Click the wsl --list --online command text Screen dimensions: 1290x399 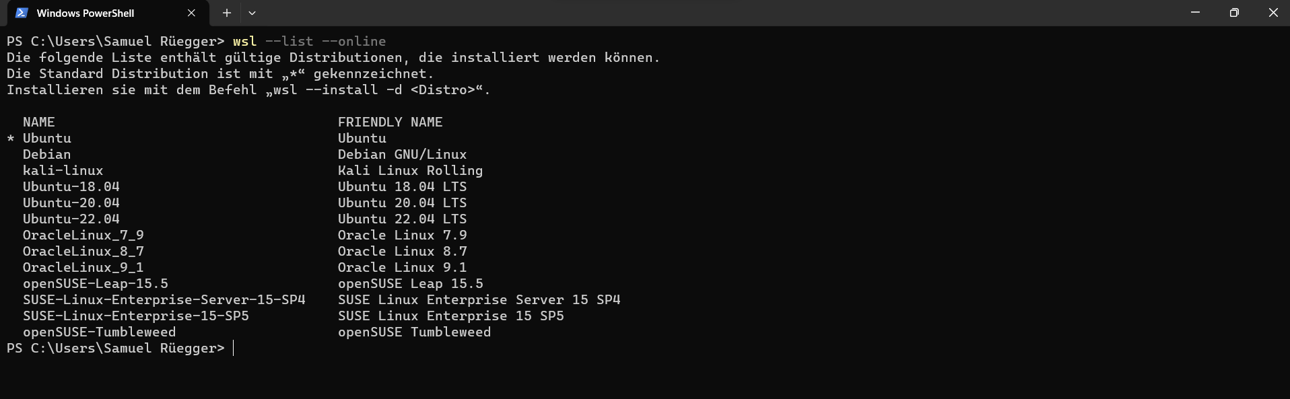pos(308,41)
